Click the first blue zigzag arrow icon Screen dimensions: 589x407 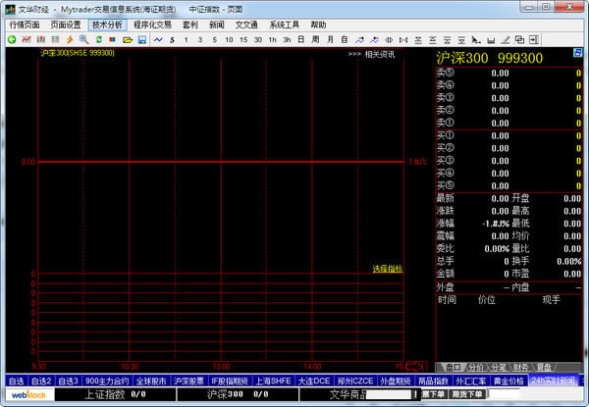click(x=360, y=39)
